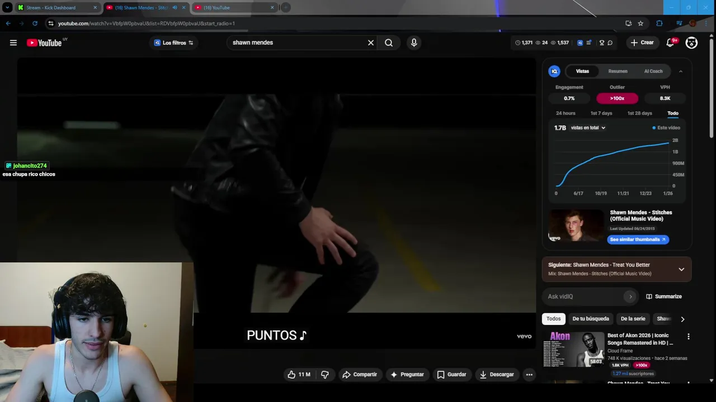Open the browser media control icon
Viewport: 716px width, 402px height.
tap(679, 23)
